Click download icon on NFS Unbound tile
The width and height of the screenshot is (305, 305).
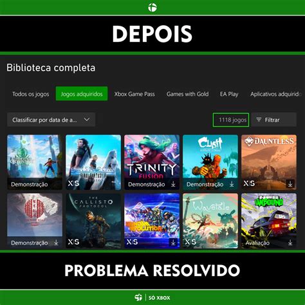pyautogui.click(x=290, y=243)
